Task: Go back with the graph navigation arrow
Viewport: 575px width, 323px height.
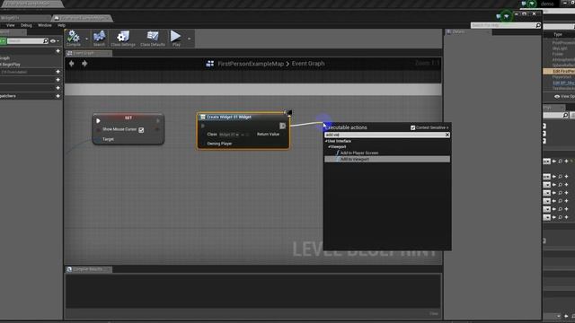Action: tap(72, 64)
